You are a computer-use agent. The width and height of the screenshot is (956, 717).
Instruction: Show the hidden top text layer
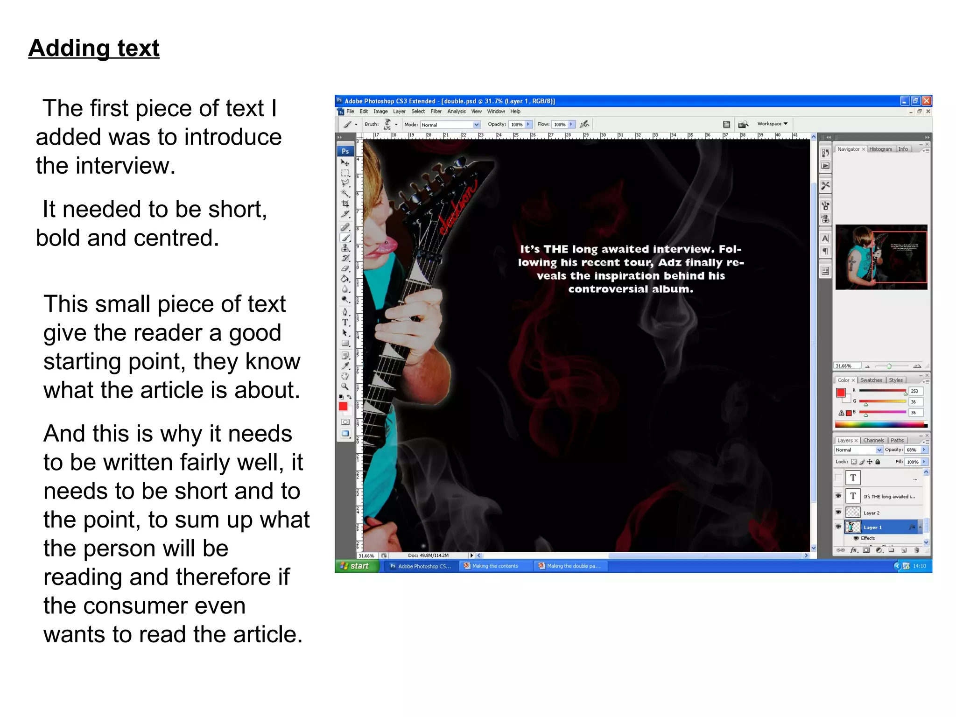tap(838, 477)
